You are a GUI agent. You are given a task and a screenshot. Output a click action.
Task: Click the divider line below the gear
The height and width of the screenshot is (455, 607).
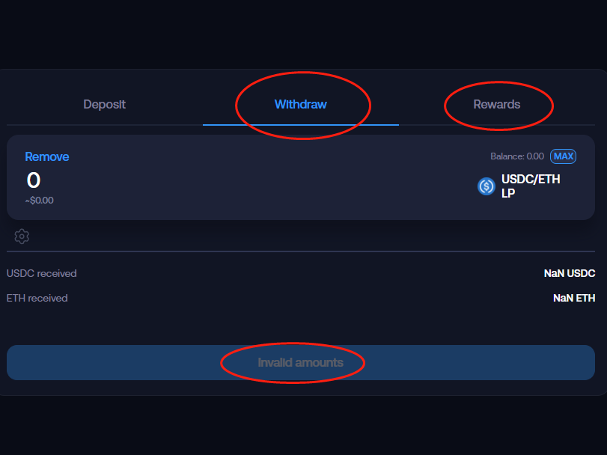click(300, 251)
